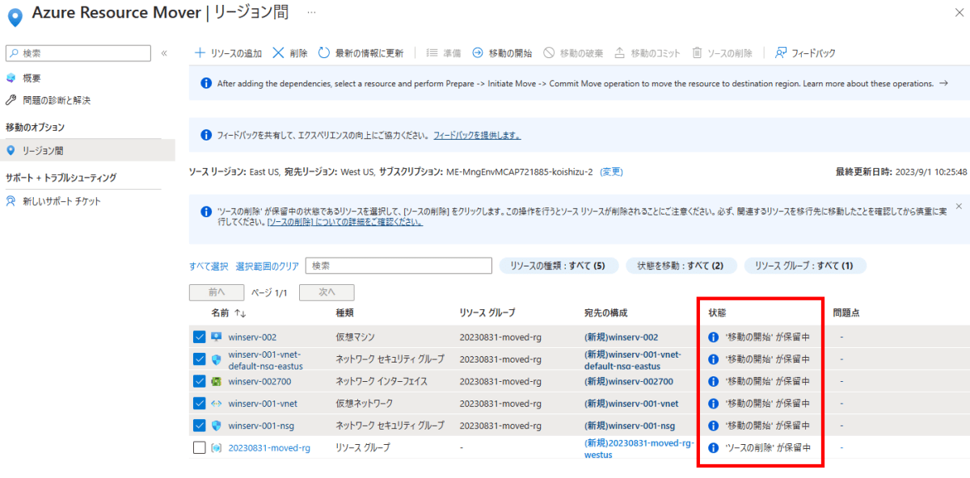
Task: Click the shield icon for winserv-001-vnet-default-nsg-eastus
Action: click(217, 359)
